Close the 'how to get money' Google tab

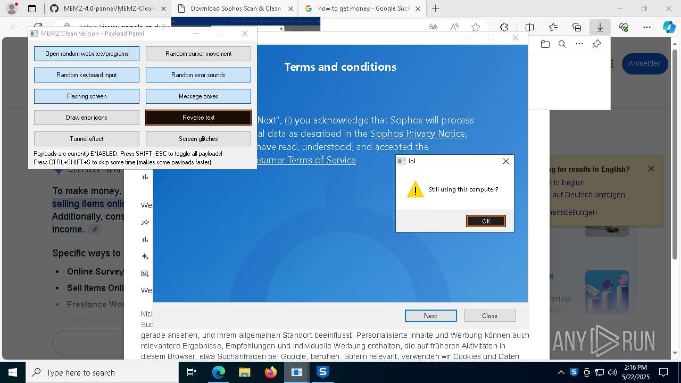click(417, 9)
